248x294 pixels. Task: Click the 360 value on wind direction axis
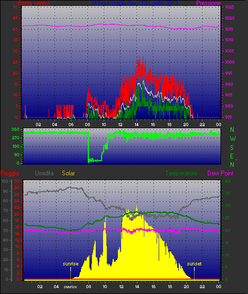point(15,129)
